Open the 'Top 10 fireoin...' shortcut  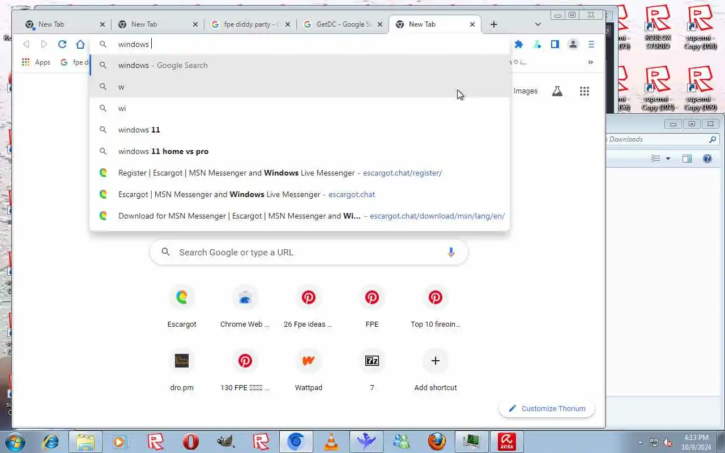pyautogui.click(x=436, y=306)
